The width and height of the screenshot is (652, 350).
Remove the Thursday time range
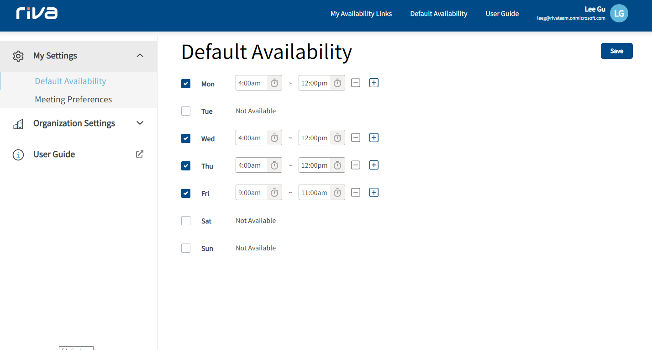(355, 165)
